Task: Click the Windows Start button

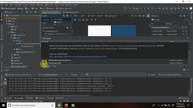Action: (x=3, y=105)
